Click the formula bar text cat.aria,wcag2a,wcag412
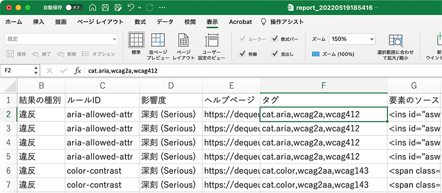This screenshot has height=193, width=442. [123, 71]
